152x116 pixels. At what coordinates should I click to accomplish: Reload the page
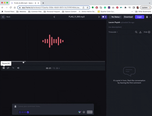pyautogui.click(x=11, y=8)
